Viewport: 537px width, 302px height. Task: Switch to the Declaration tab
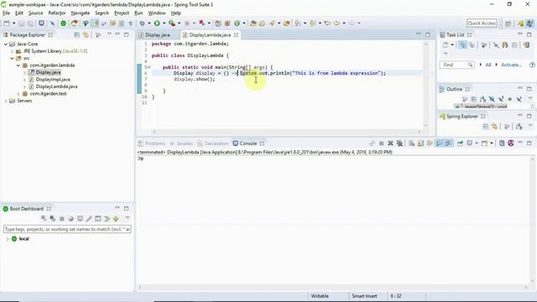[212, 143]
